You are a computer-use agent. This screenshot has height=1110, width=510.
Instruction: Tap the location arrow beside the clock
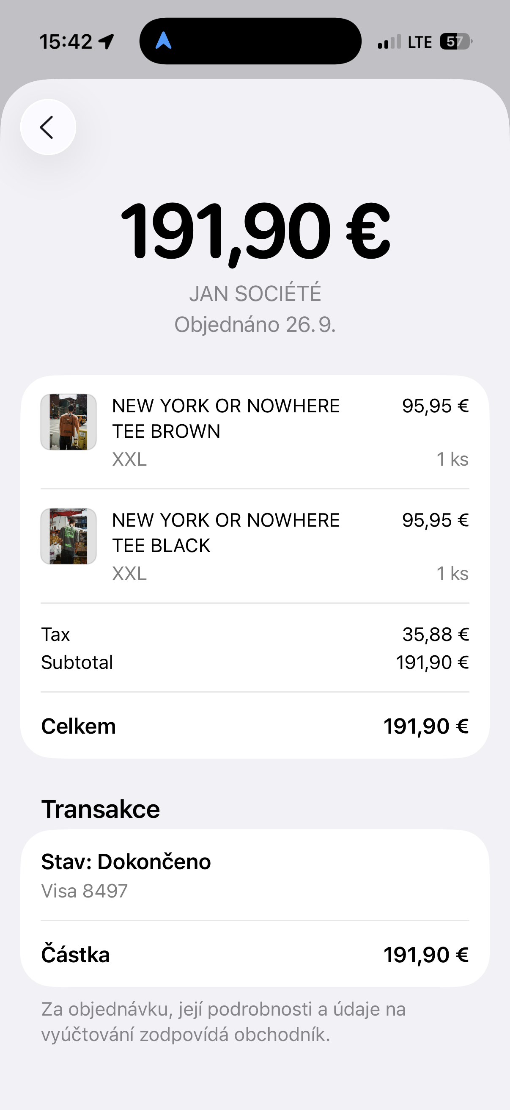coord(106,41)
